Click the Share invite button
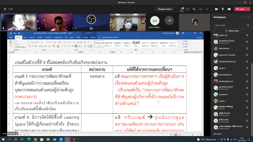The width and height of the screenshot is (253, 142). click(232, 31)
